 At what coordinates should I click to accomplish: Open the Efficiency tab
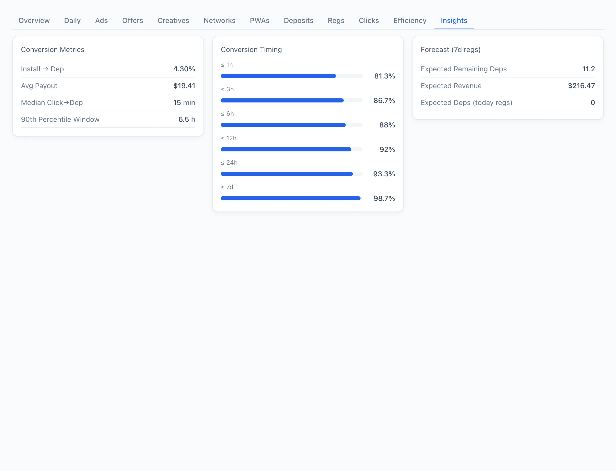(x=410, y=20)
